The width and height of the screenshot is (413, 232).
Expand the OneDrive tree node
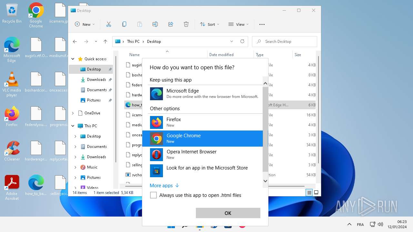click(x=73, y=113)
